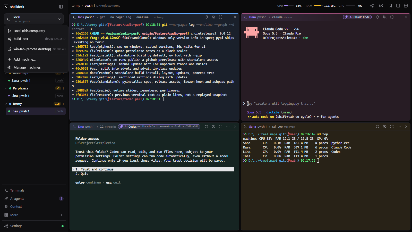Screen dimensions: 412x232
Task: Open Settings in the sidebar
Action: pos(34,226)
